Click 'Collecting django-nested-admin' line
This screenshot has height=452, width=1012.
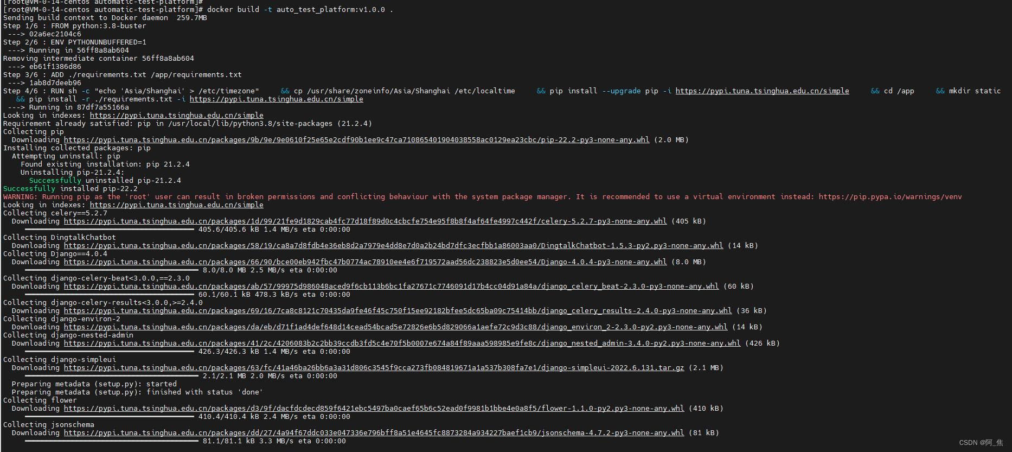tap(68, 335)
